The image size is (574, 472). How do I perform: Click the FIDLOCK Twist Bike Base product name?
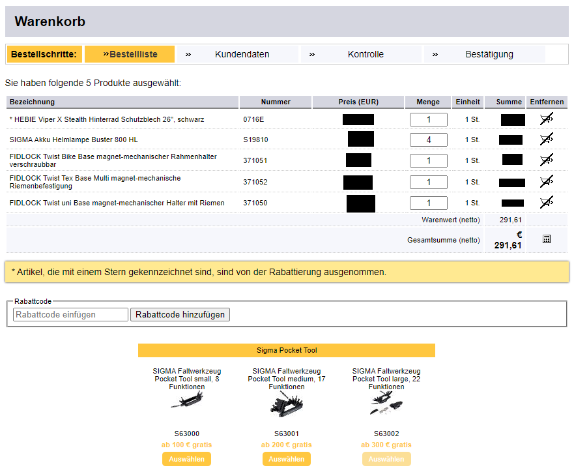tap(113, 160)
